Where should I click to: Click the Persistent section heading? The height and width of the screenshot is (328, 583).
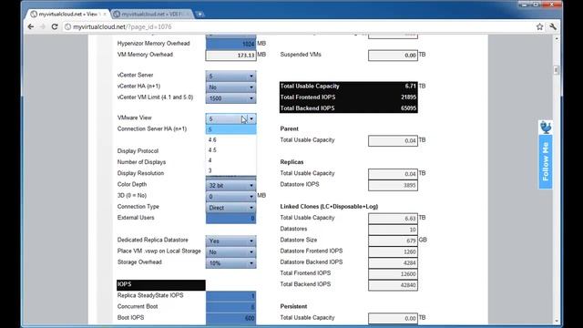point(293,306)
